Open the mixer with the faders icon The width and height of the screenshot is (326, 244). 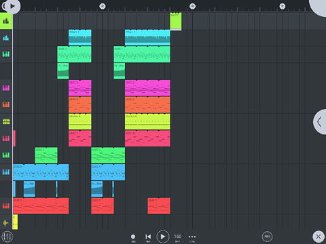click(7, 237)
